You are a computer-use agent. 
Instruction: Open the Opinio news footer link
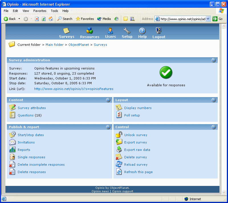click(100, 191)
